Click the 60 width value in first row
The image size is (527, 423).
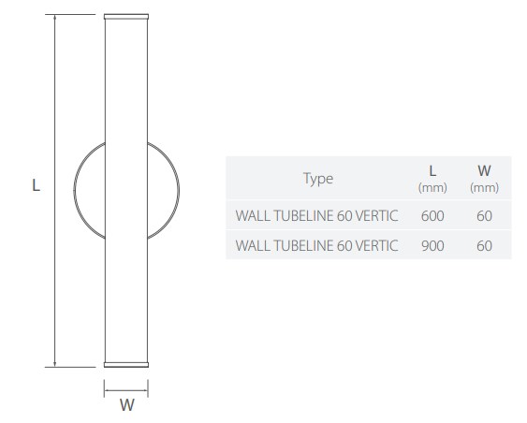point(484,215)
